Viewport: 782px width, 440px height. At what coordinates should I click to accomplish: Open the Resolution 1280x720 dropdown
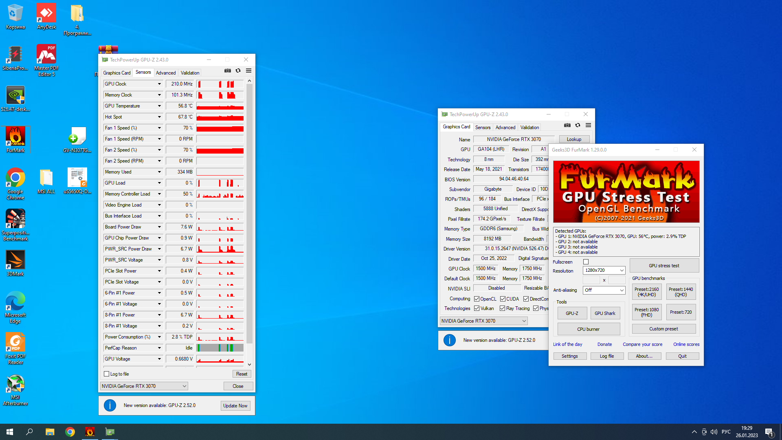(x=604, y=271)
